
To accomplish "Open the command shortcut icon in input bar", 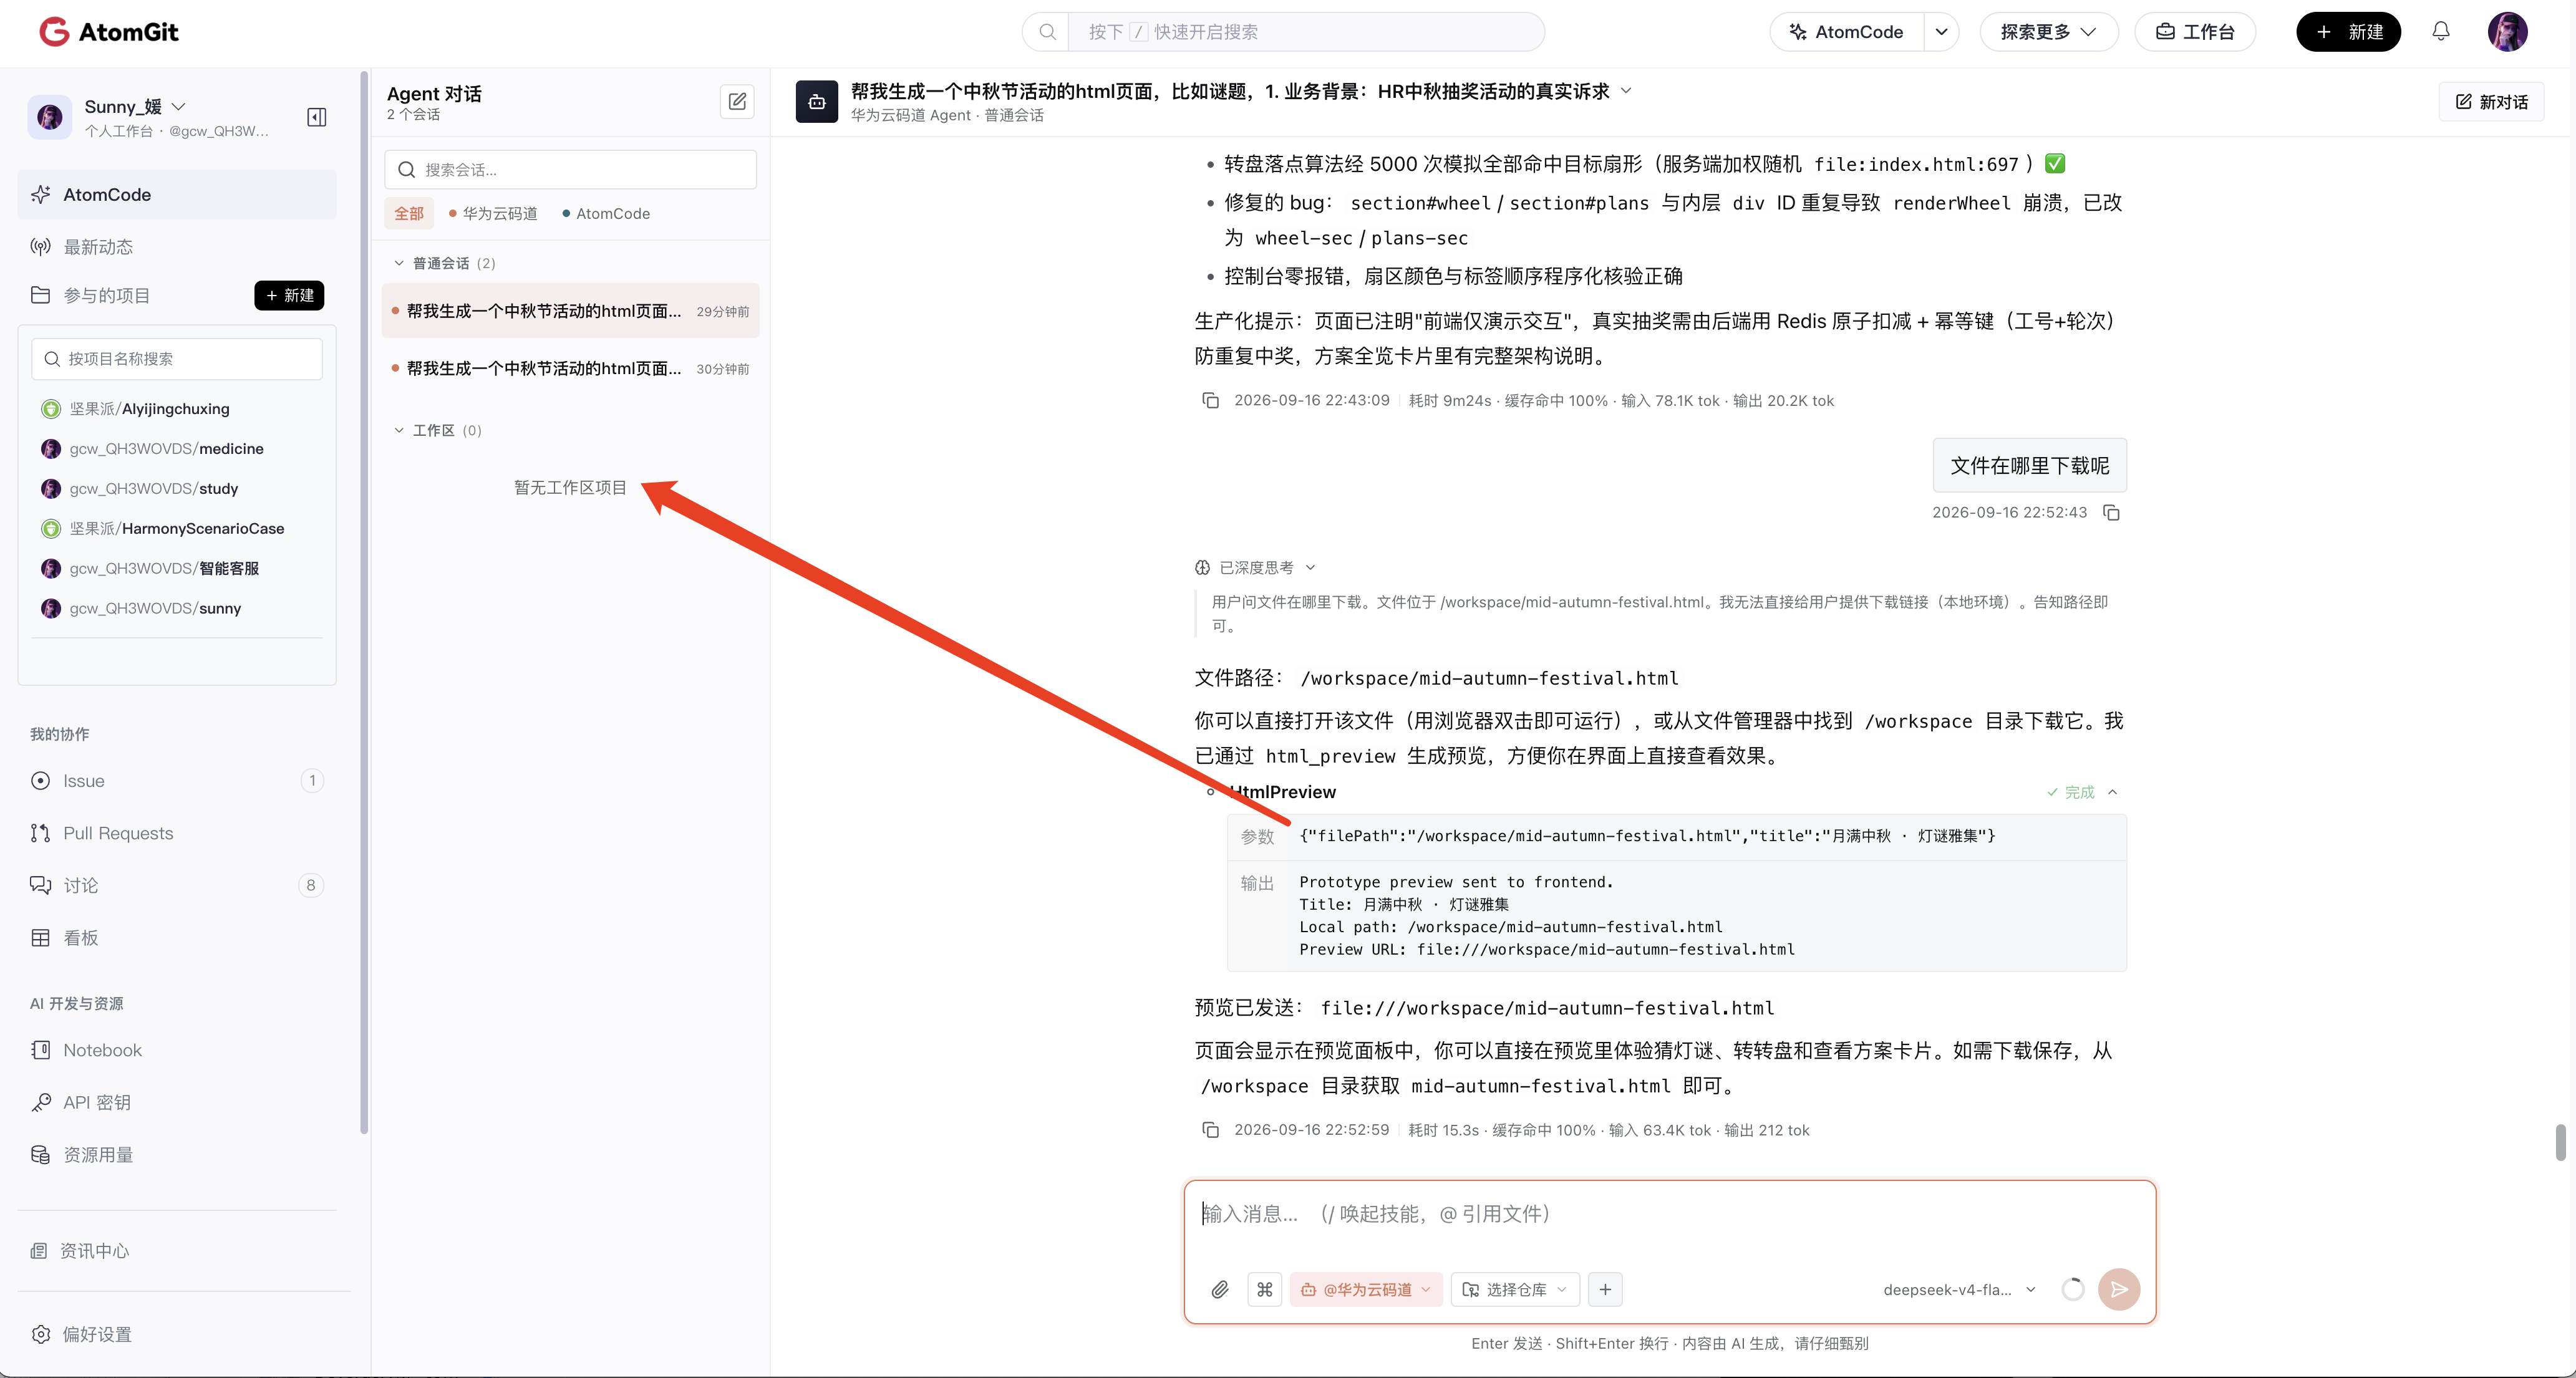I will pos(1264,1289).
